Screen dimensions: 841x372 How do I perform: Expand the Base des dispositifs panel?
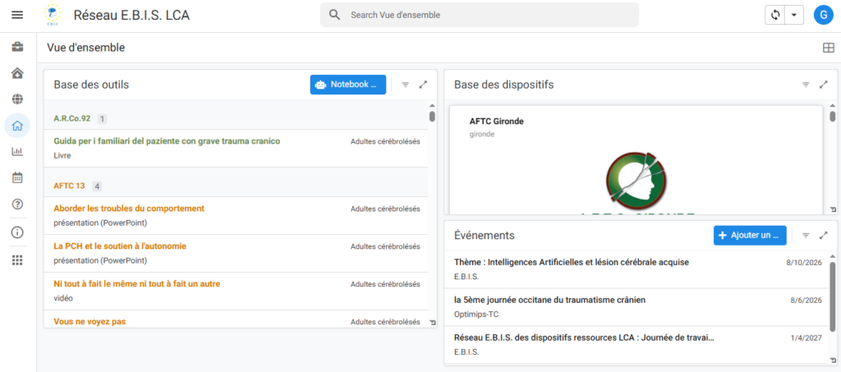[823, 85]
